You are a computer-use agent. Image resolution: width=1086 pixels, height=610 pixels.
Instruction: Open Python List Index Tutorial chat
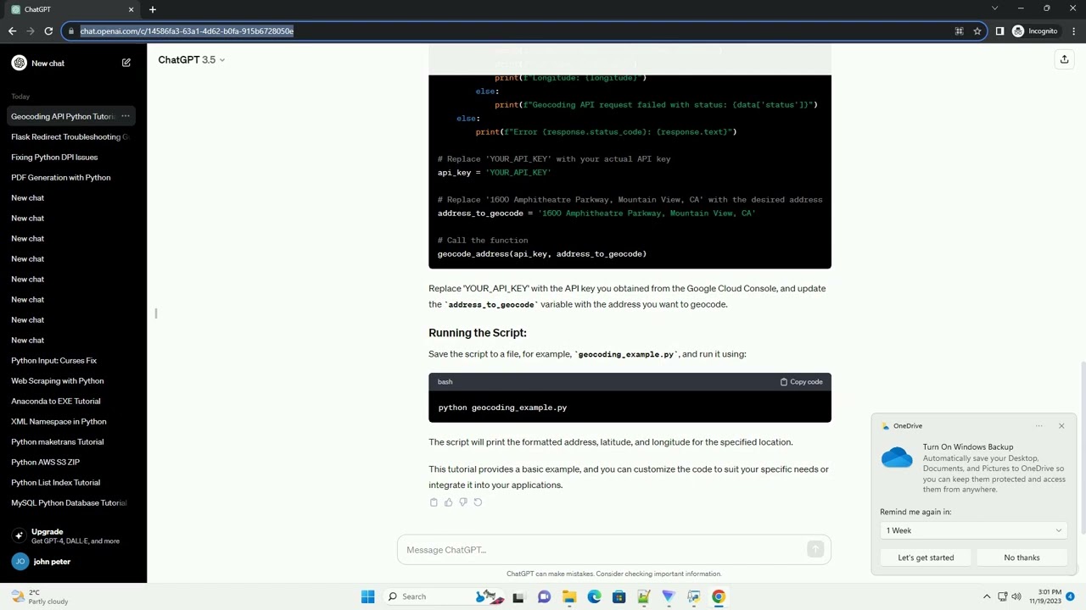point(73,482)
